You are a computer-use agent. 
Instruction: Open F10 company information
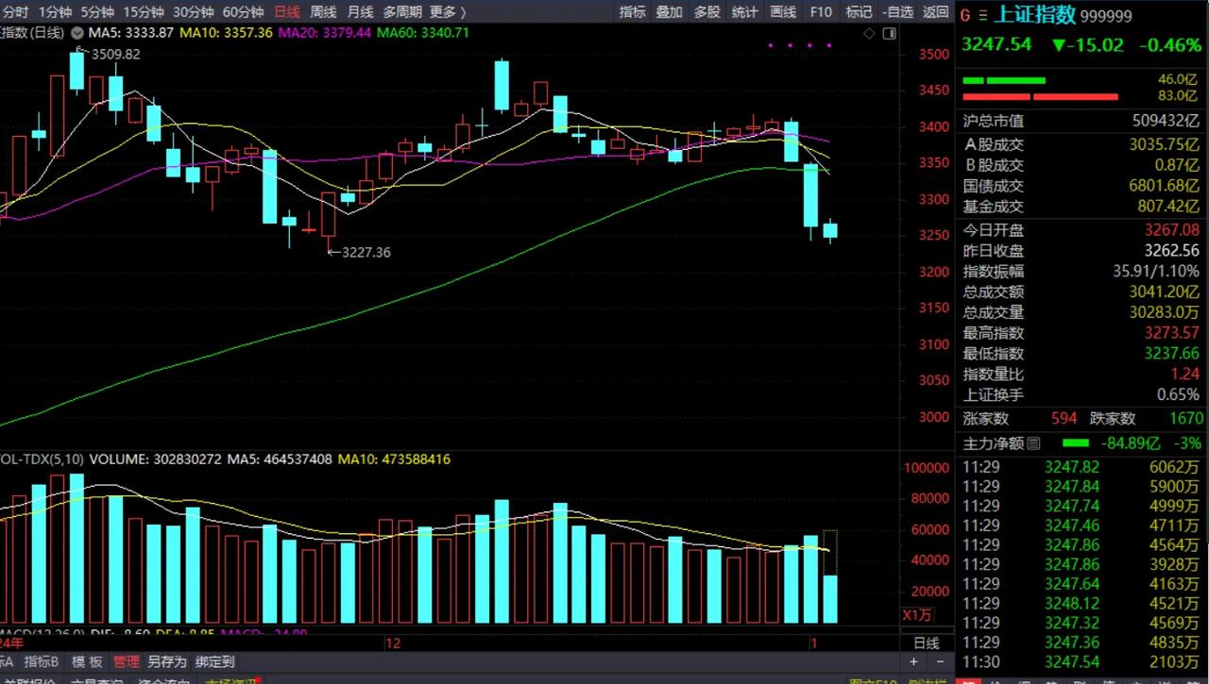click(821, 12)
